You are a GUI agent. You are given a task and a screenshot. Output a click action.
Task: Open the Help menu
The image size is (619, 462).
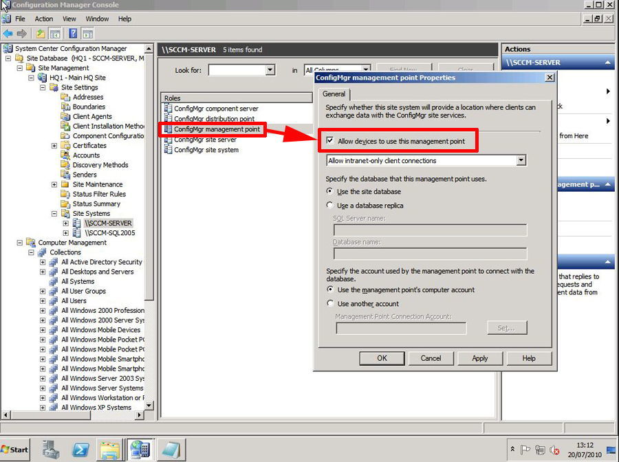[x=124, y=19]
